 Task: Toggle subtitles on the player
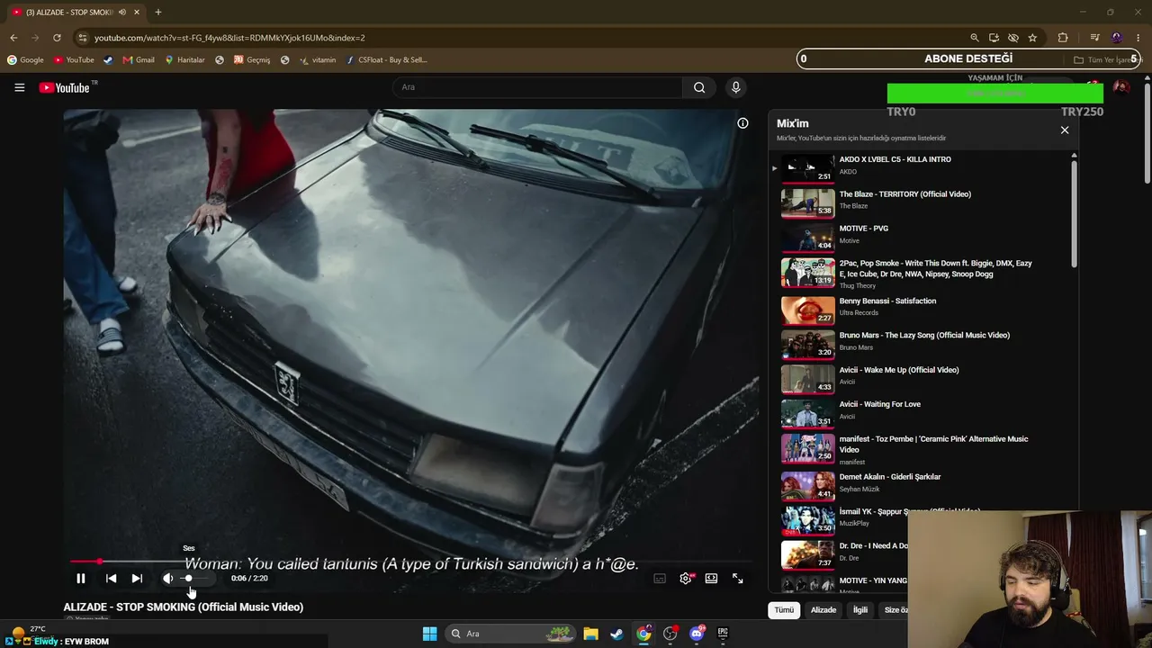coord(660,579)
